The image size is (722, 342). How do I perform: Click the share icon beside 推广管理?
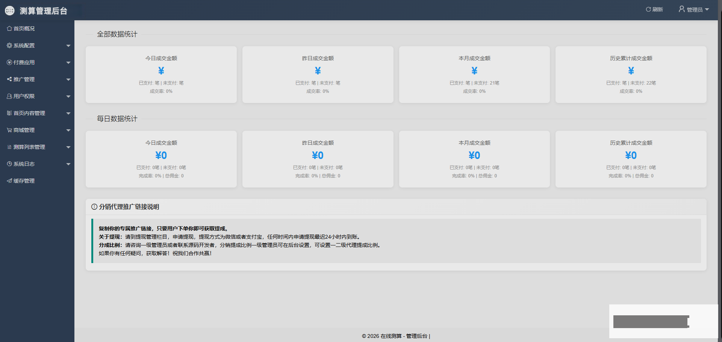(x=9, y=79)
